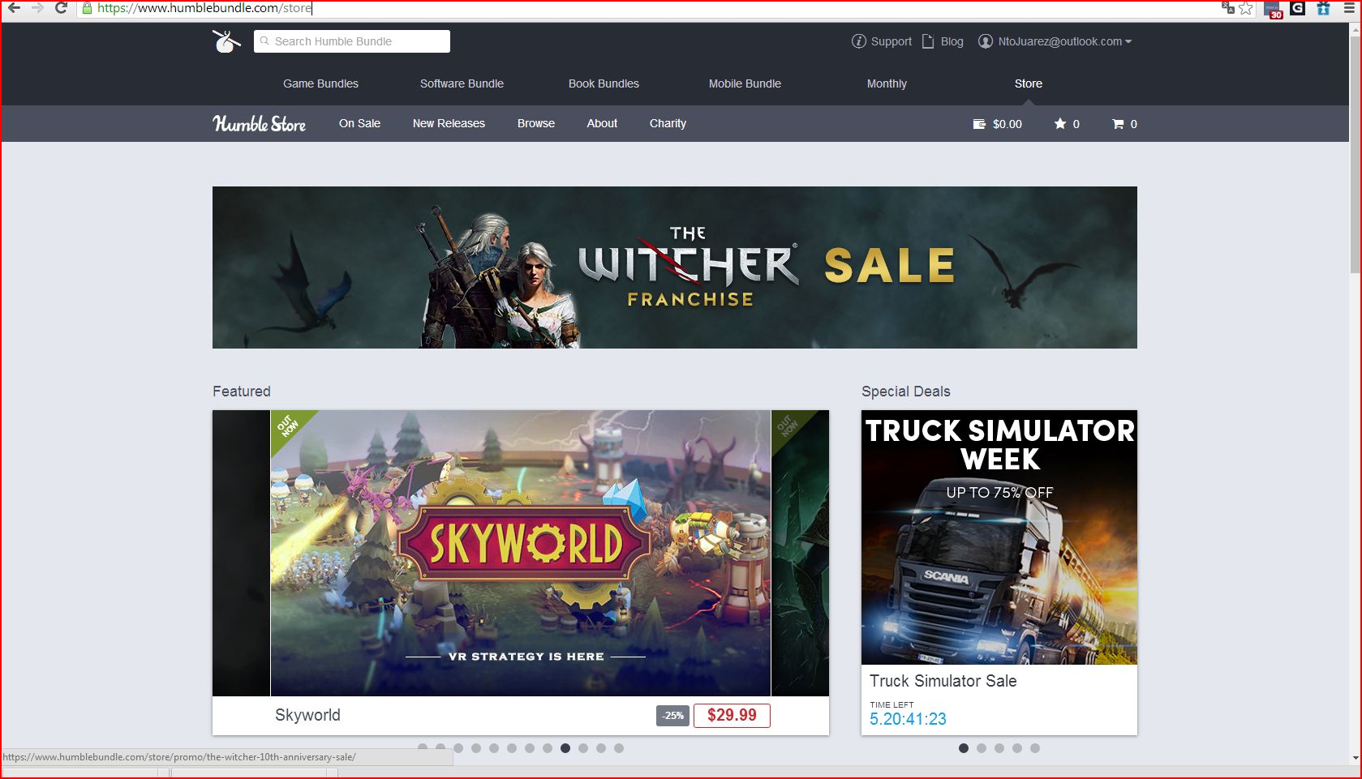Reload the page with the refresh icon

point(61,8)
